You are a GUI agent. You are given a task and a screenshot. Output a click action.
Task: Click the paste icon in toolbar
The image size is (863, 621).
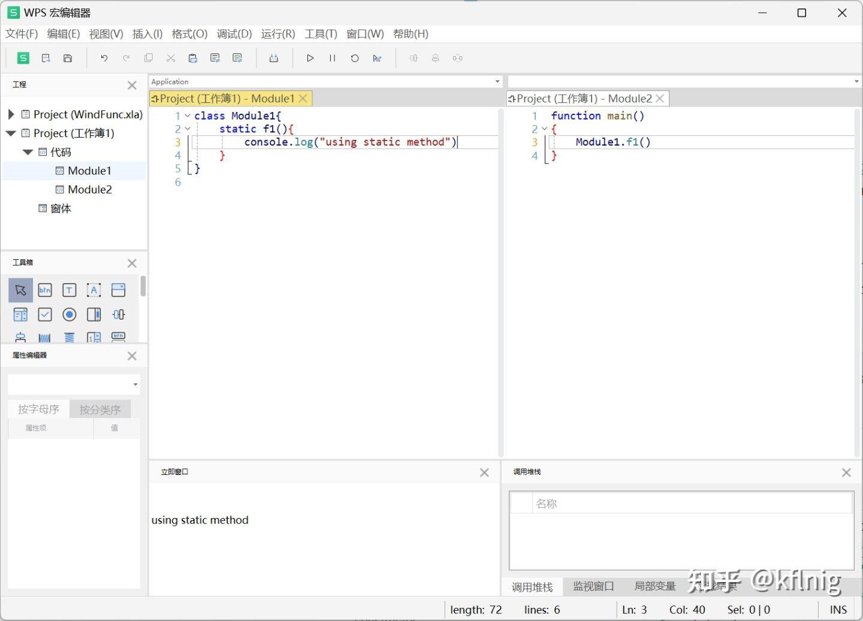[x=192, y=58]
